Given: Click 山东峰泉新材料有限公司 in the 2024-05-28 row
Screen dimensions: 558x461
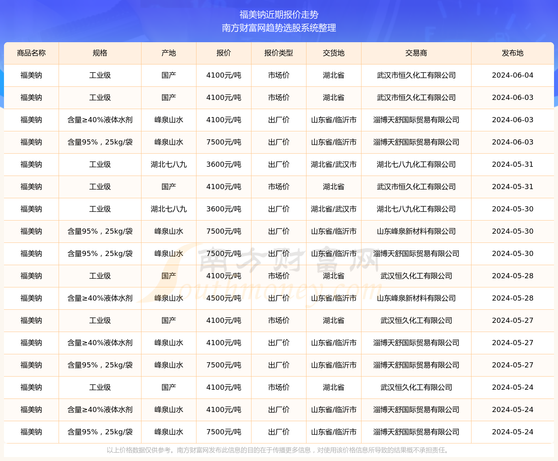Looking at the screenshot, I should [x=416, y=298].
